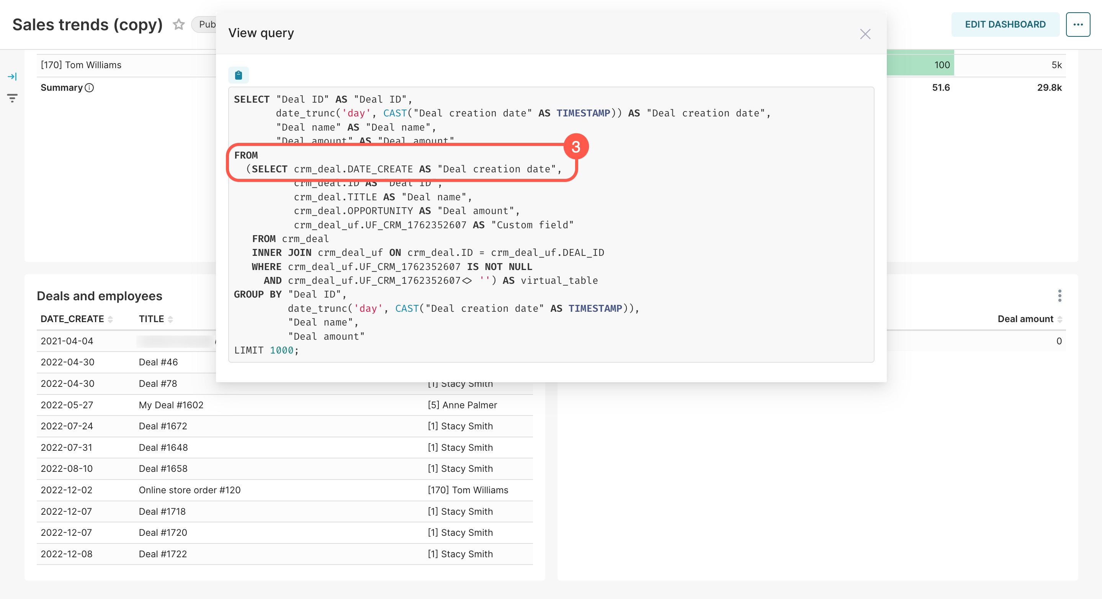Open the filters funnel icon
This screenshot has width=1102, height=599.
(12, 98)
